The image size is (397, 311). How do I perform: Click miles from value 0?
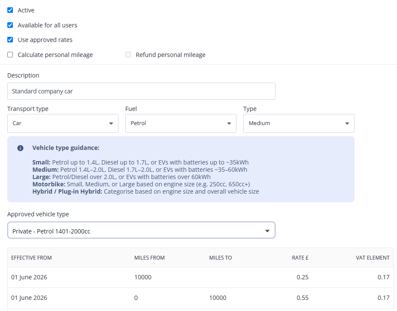coord(136,298)
